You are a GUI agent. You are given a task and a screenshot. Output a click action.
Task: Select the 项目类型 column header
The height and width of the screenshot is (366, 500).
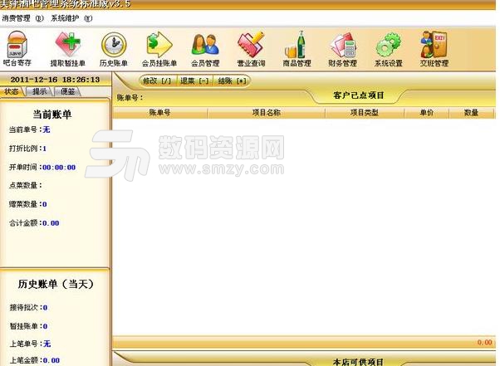364,113
